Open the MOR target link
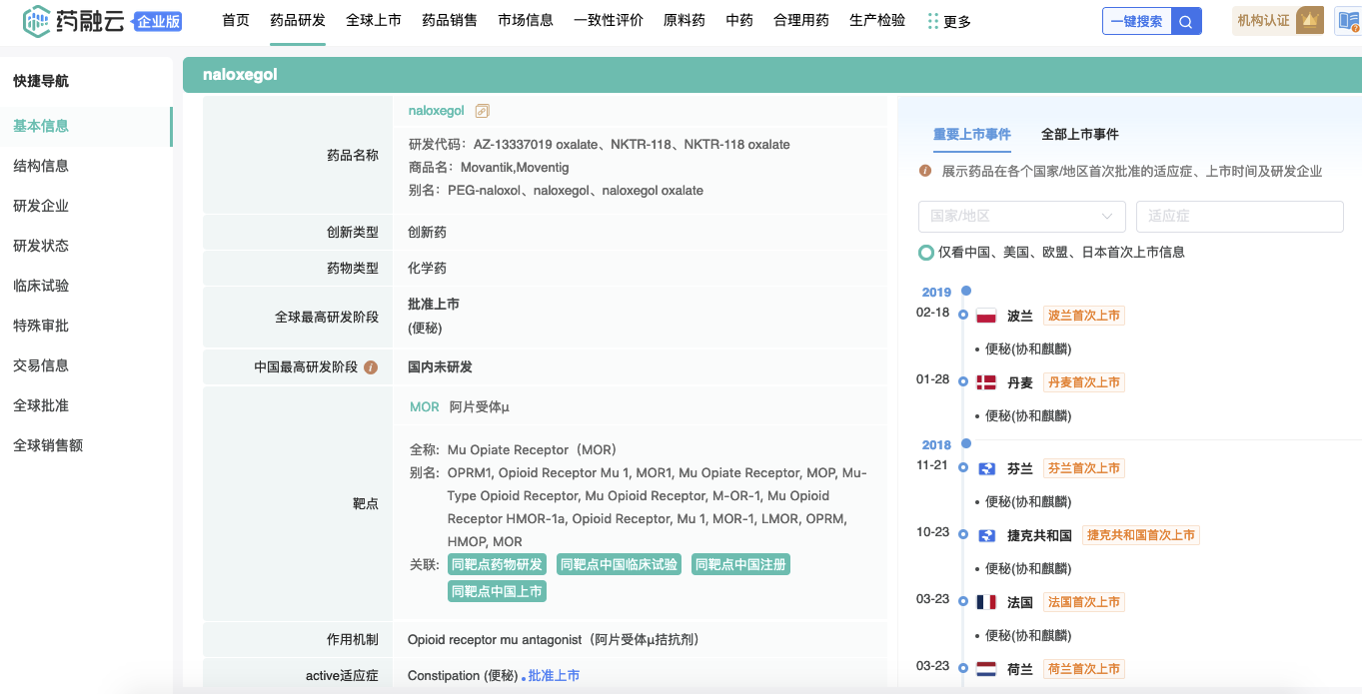 [424, 407]
